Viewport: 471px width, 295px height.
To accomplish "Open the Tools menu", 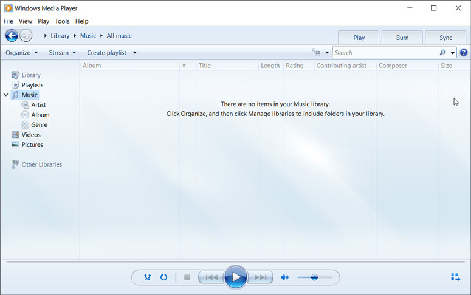I will point(62,21).
